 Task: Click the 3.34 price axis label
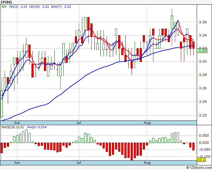pyautogui.click(x=203, y=35)
